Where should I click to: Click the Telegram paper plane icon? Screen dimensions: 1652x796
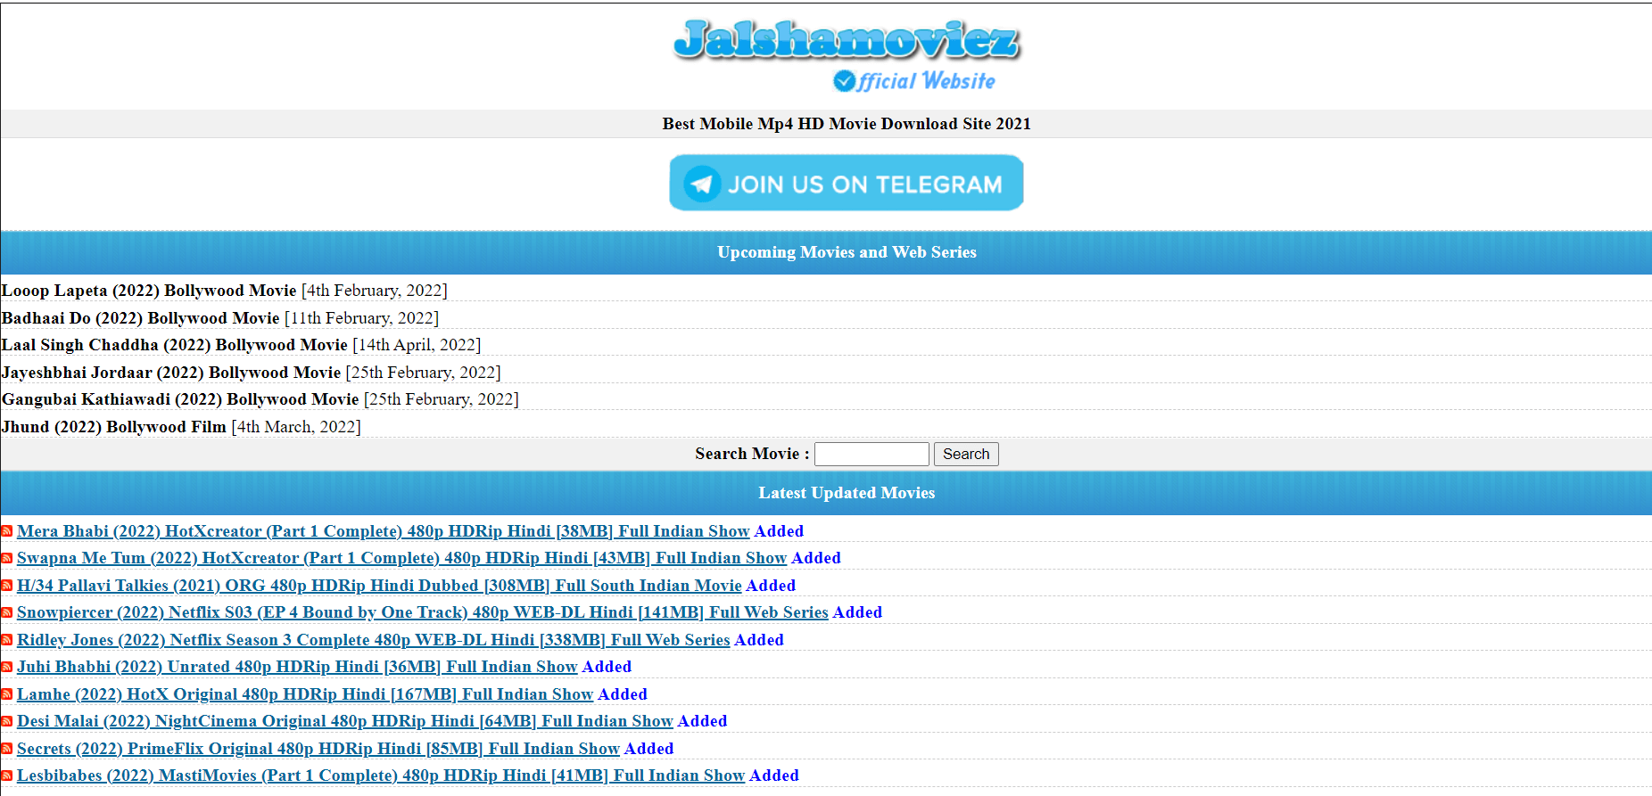pyautogui.click(x=702, y=184)
